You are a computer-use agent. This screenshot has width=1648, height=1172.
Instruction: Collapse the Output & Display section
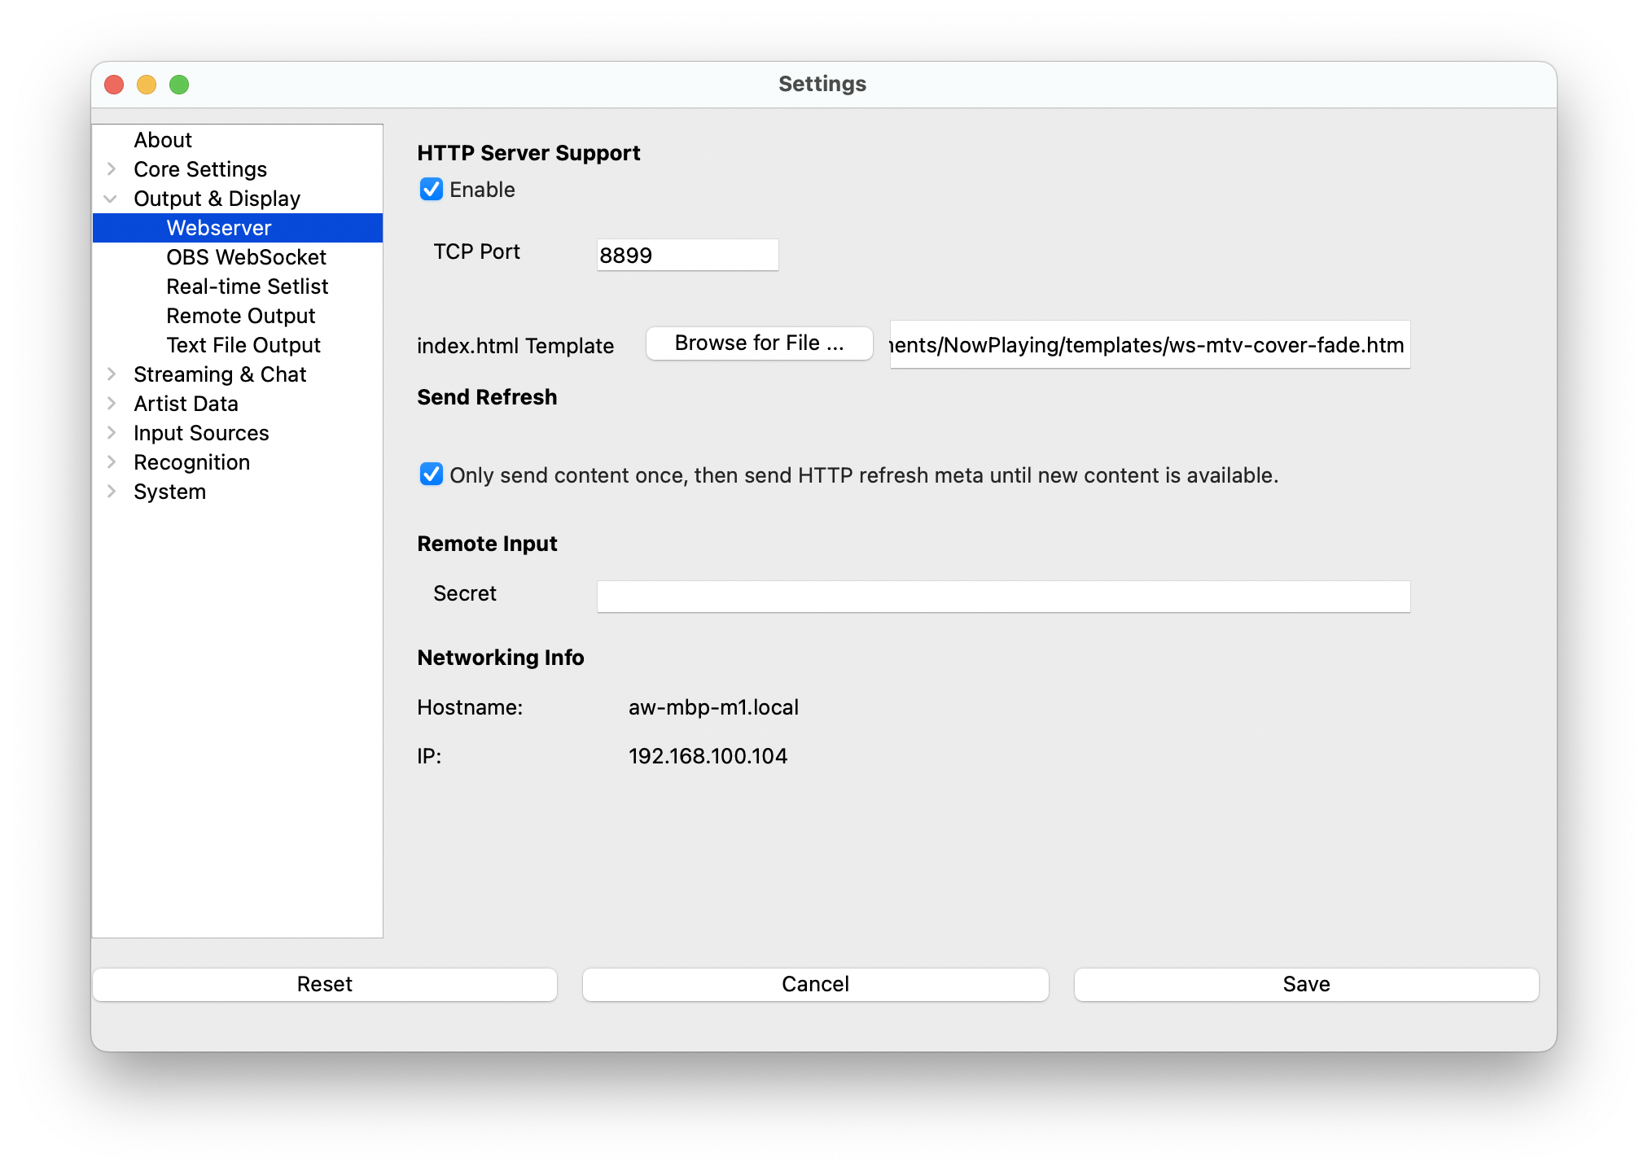pos(111,199)
